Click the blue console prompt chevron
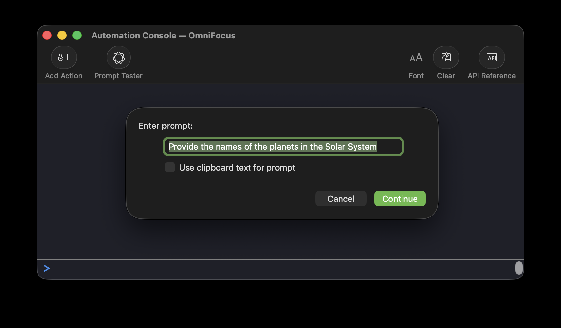Image resolution: width=561 pixels, height=328 pixels. tap(47, 268)
